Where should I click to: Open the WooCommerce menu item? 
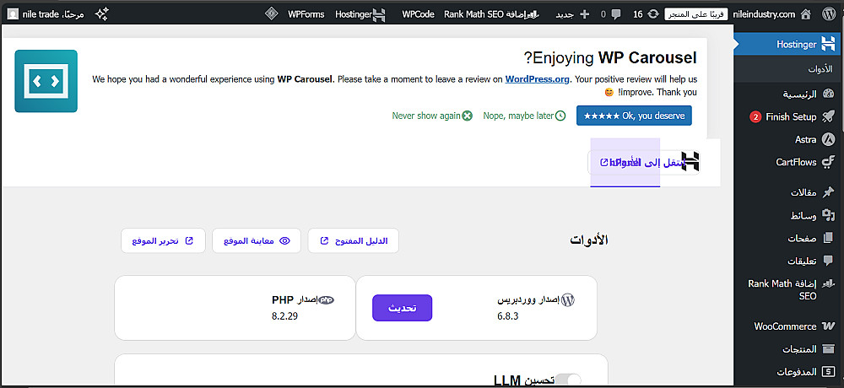(x=785, y=326)
